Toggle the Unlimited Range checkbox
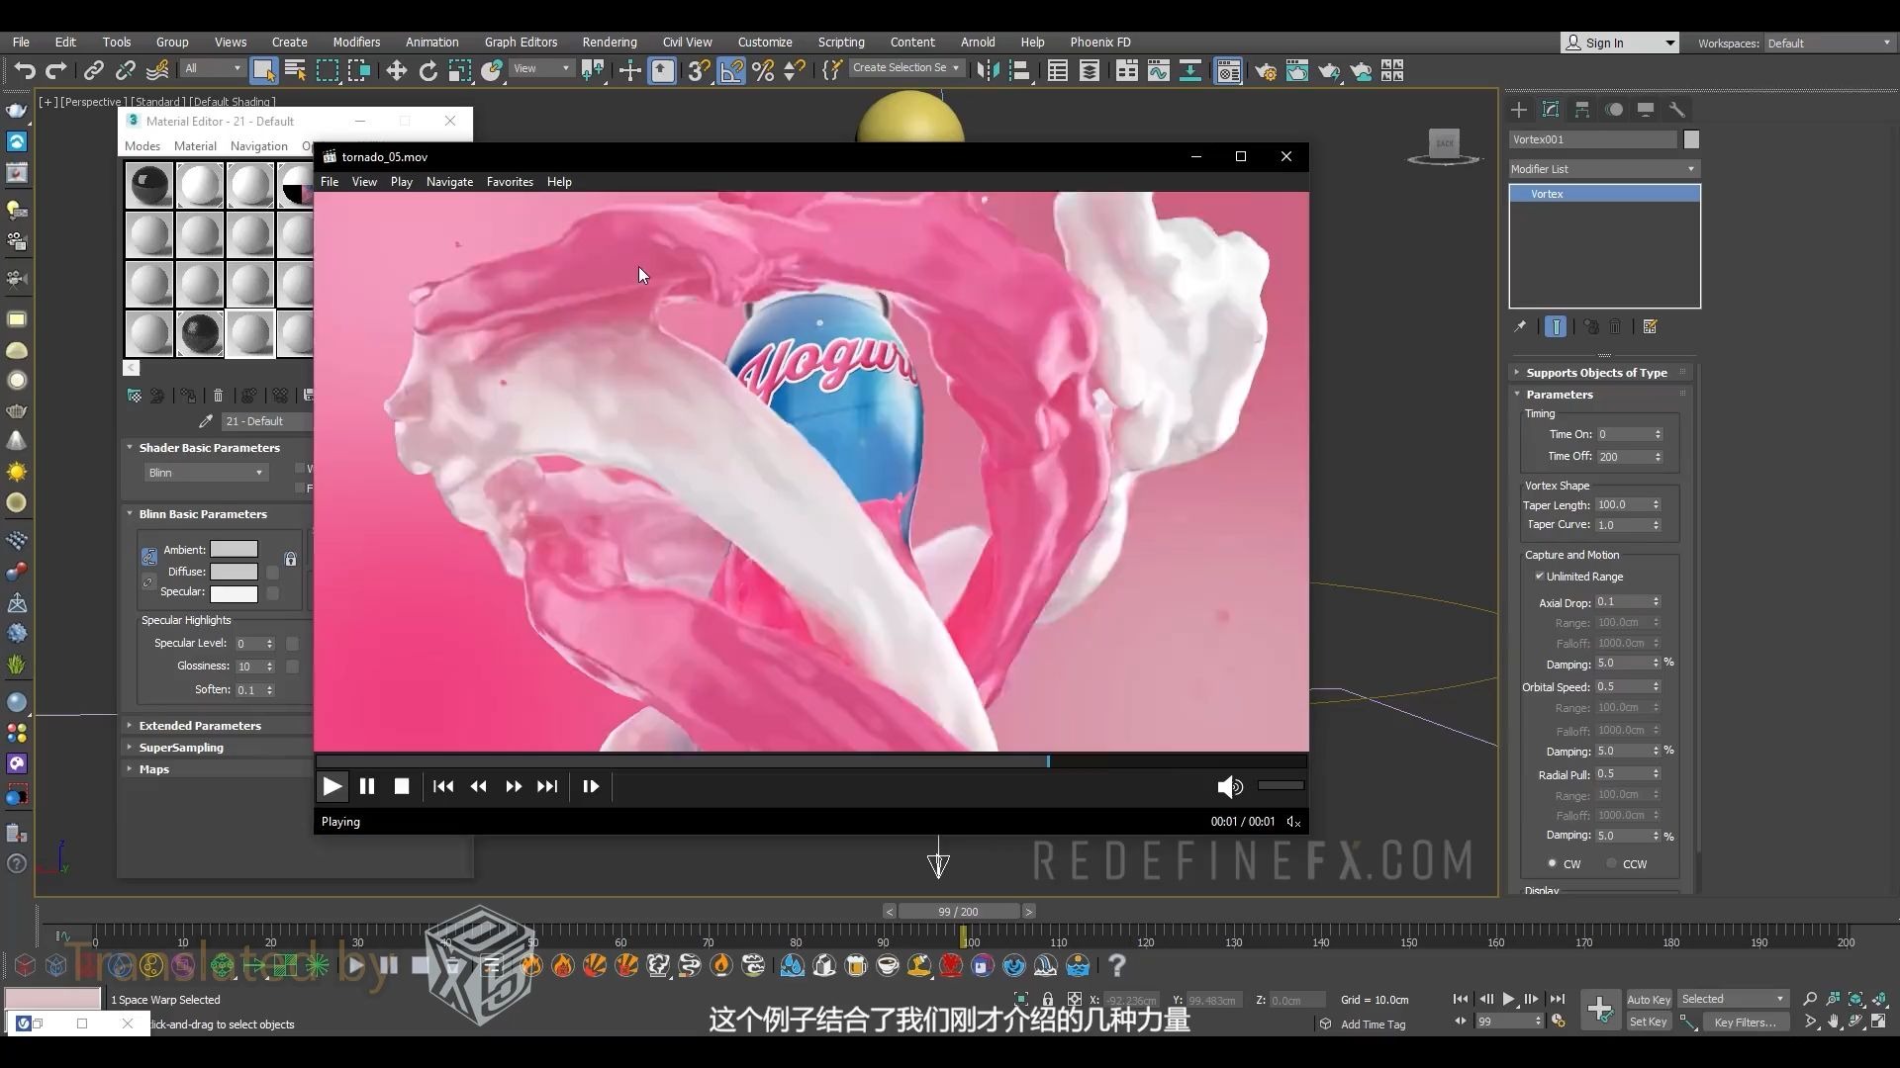This screenshot has height=1068, width=1900. (1540, 576)
